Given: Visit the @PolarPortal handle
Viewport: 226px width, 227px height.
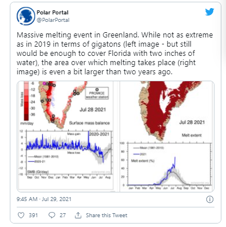Looking at the screenshot, I should pyautogui.click(x=53, y=20).
